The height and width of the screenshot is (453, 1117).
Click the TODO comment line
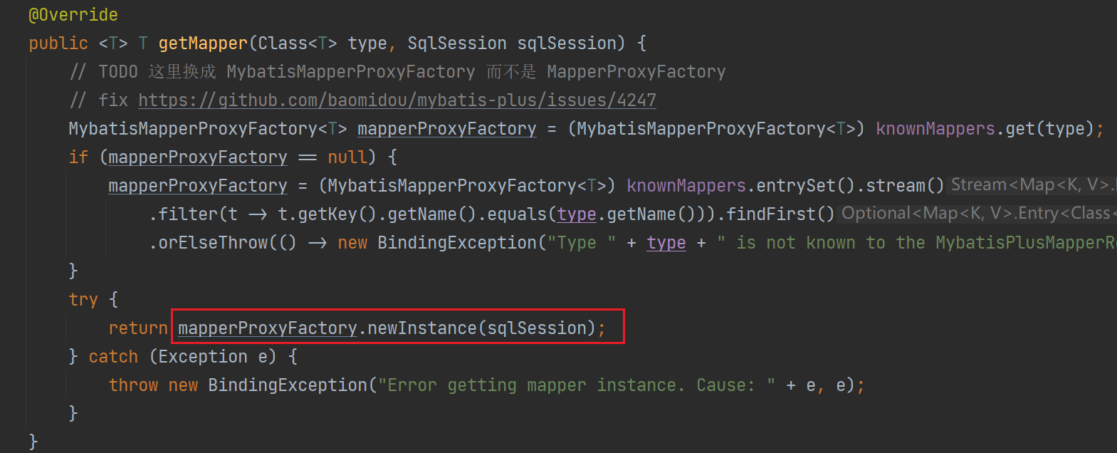[x=397, y=72]
